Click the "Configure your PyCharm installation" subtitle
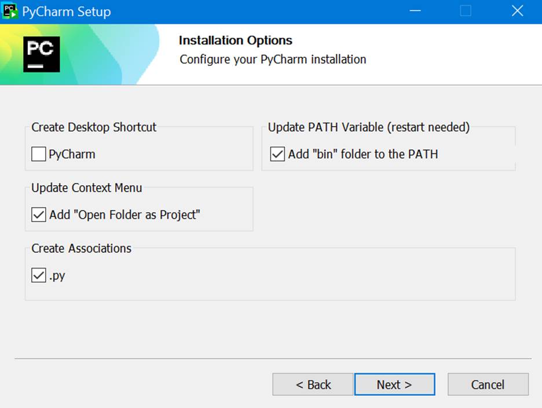 pos(273,59)
